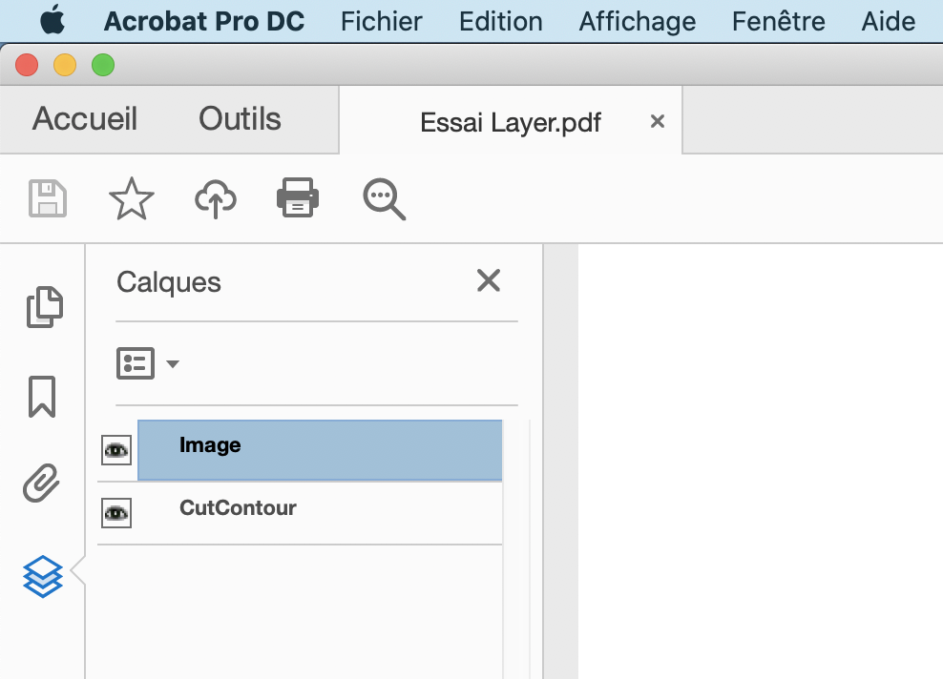This screenshot has height=679, width=943.
Task: Open the Acrobat Pro DC application menu
Action: click(x=204, y=22)
